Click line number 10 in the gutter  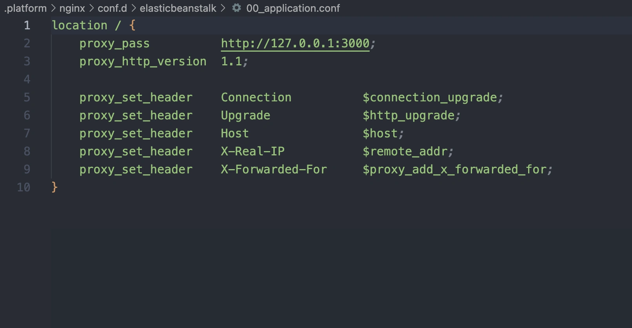[x=24, y=187]
